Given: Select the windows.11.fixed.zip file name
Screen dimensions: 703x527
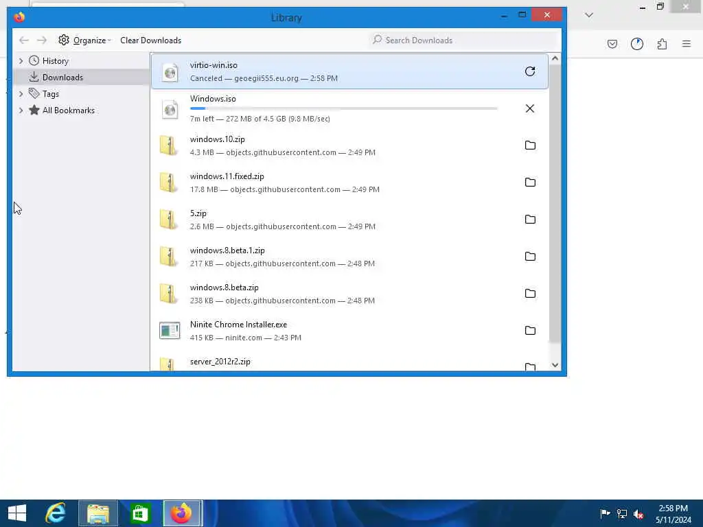Looking at the screenshot, I should point(227,176).
